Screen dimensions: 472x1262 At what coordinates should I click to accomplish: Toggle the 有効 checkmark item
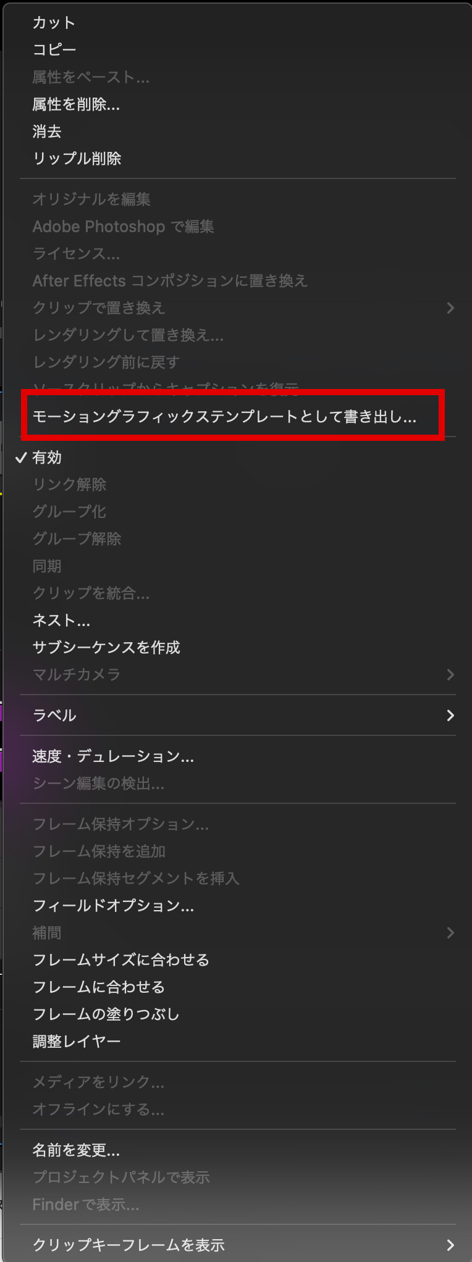(47, 458)
